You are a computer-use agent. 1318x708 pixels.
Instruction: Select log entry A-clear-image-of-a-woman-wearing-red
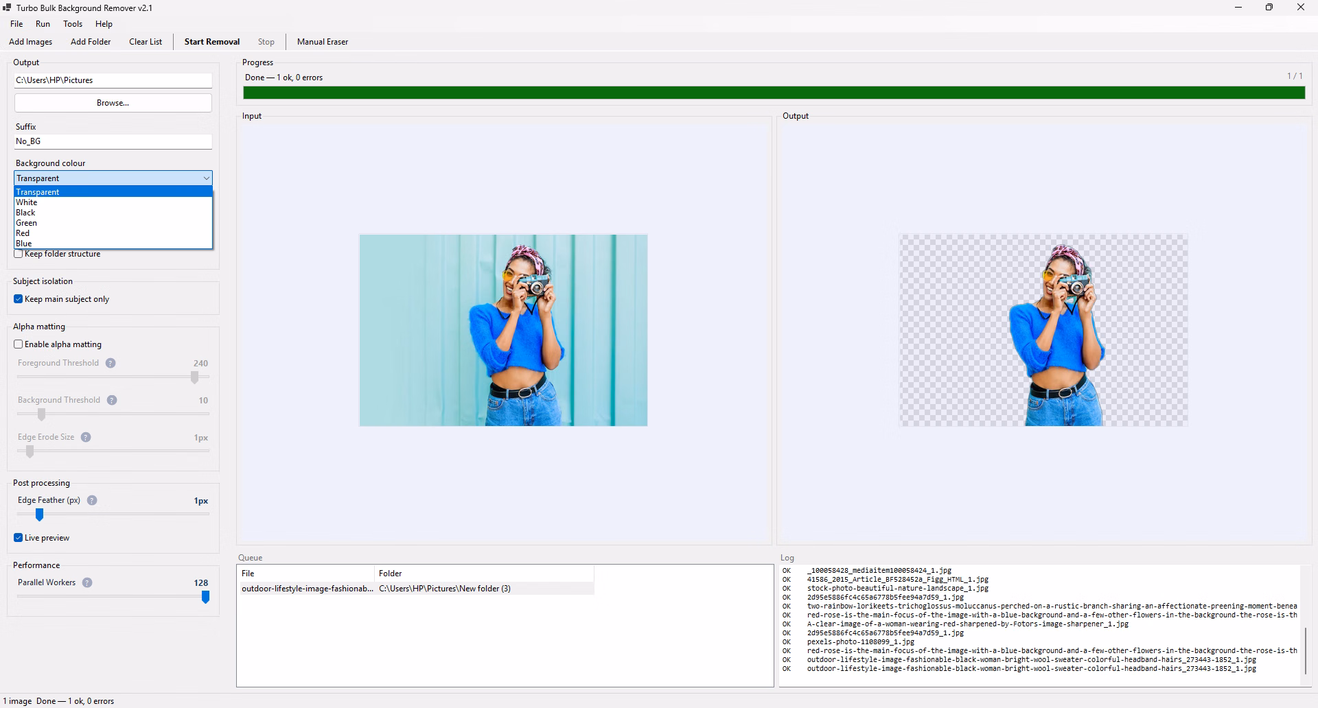[x=967, y=624]
